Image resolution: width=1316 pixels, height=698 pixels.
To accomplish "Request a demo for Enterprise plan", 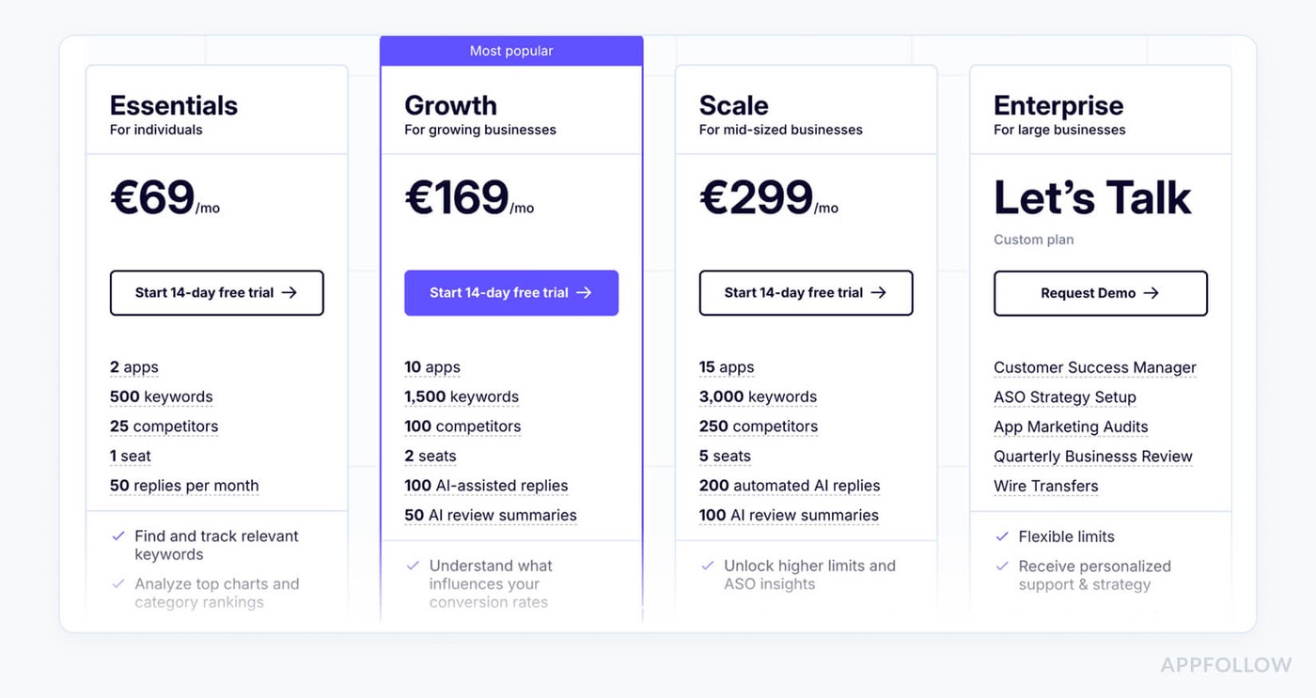I will 1100,293.
